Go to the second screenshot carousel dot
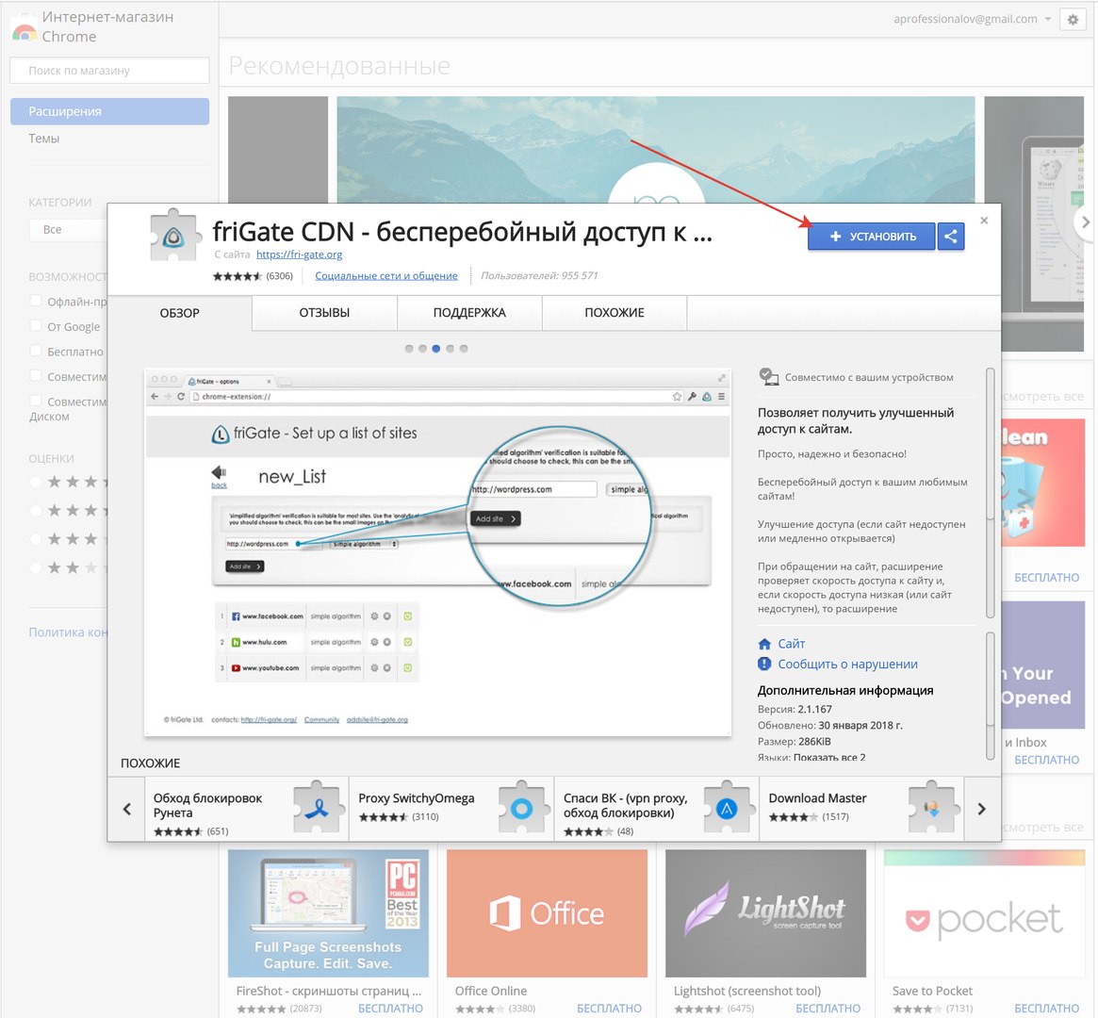 [422, 349]
